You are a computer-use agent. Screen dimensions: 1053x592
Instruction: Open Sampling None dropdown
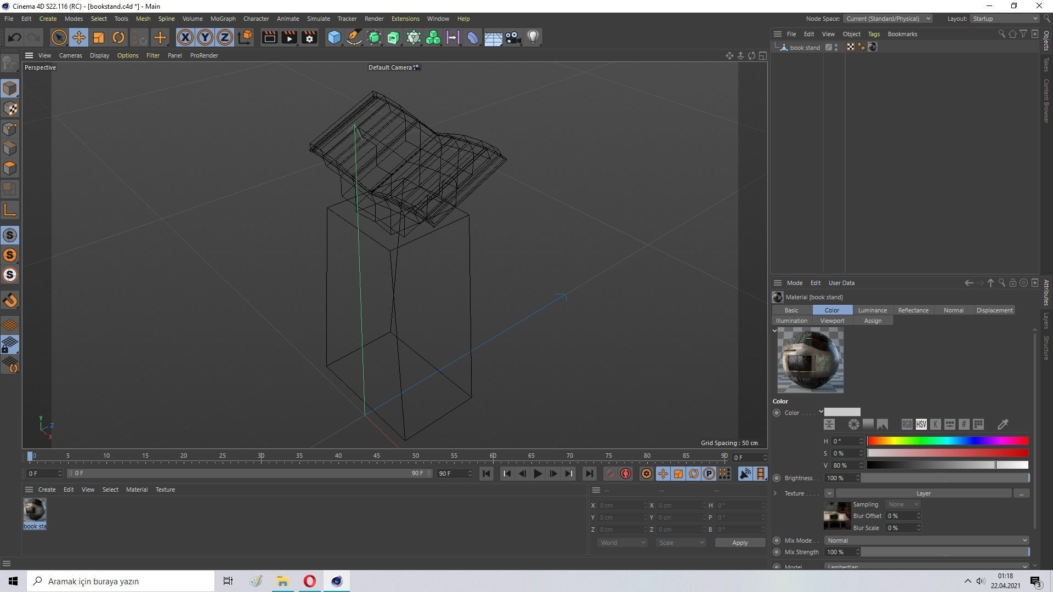click(903, 504)
